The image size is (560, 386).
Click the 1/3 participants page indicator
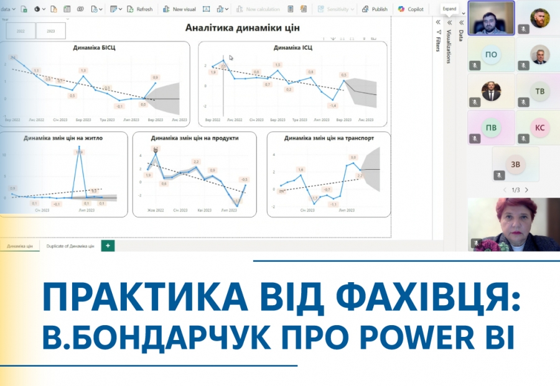516,190
